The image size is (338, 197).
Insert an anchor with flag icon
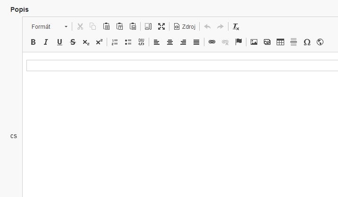click(x=238, y=42)
